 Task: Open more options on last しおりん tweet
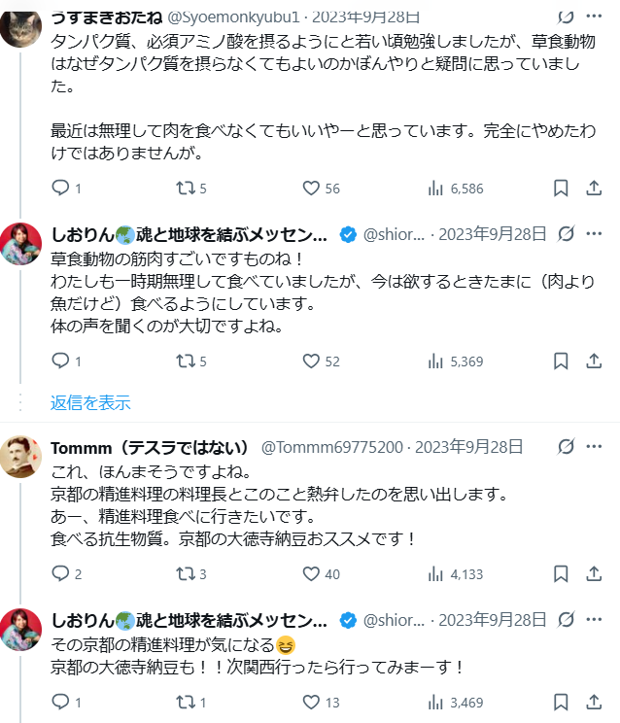coord(593,620)
